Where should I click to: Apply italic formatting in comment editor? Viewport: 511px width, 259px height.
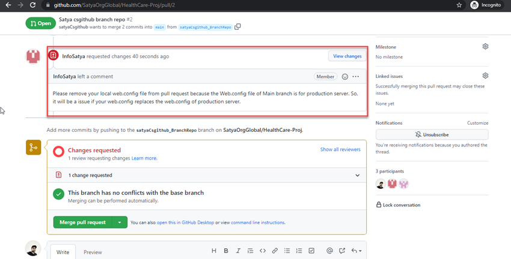pyautogui.click(x=238, y=251)
